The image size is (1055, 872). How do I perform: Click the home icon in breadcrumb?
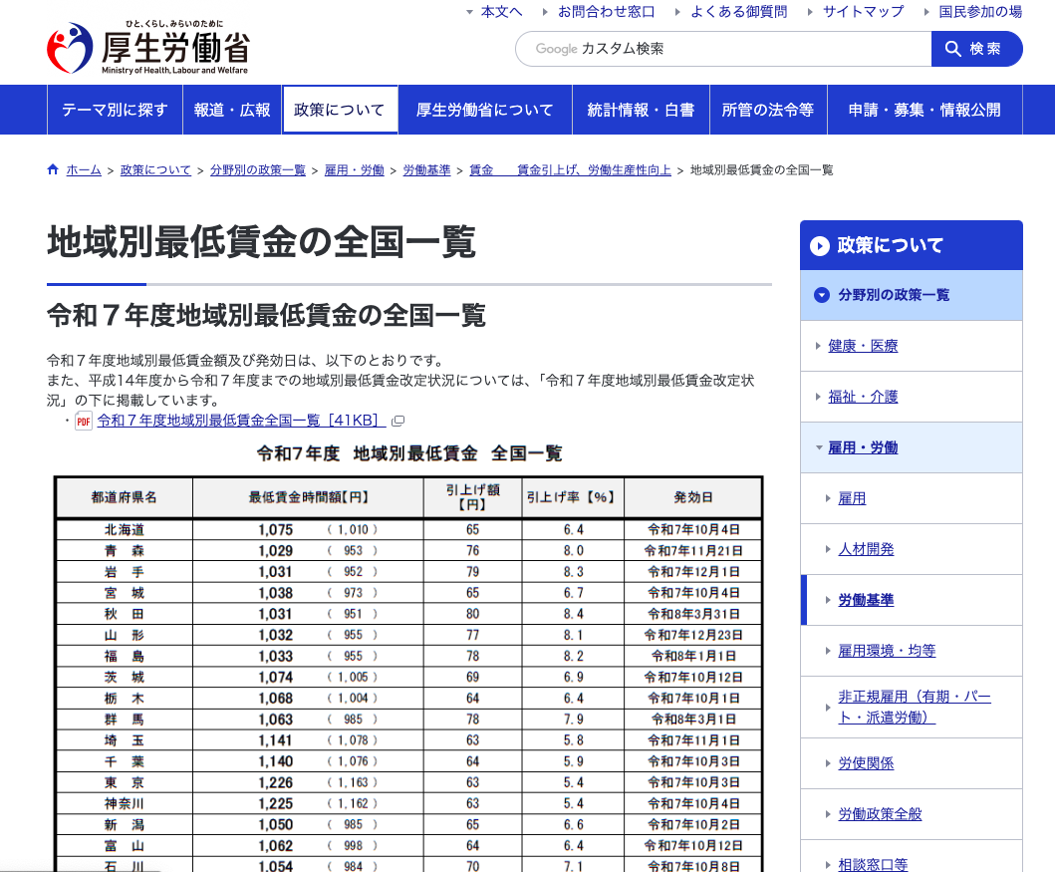tap(53, 169)
